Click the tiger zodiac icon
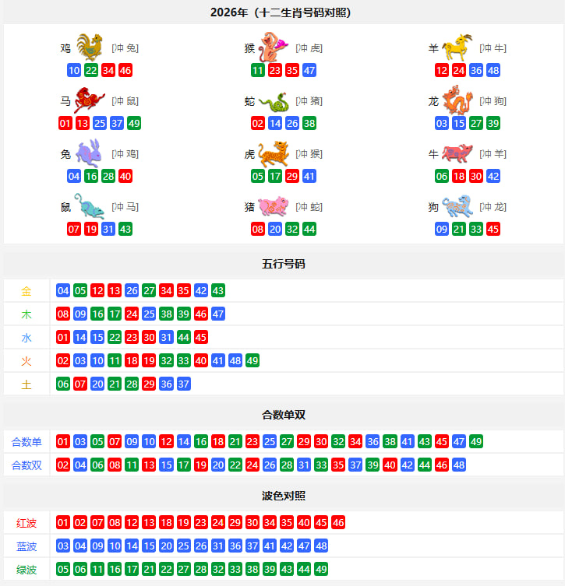Image resolution: width=565 pixels, height=586 pixels. click(274, 153)
